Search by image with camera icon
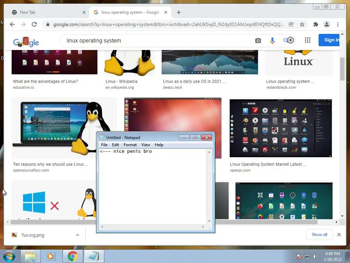The height and width of the screenshot is (263, 350). coord(258,40)
